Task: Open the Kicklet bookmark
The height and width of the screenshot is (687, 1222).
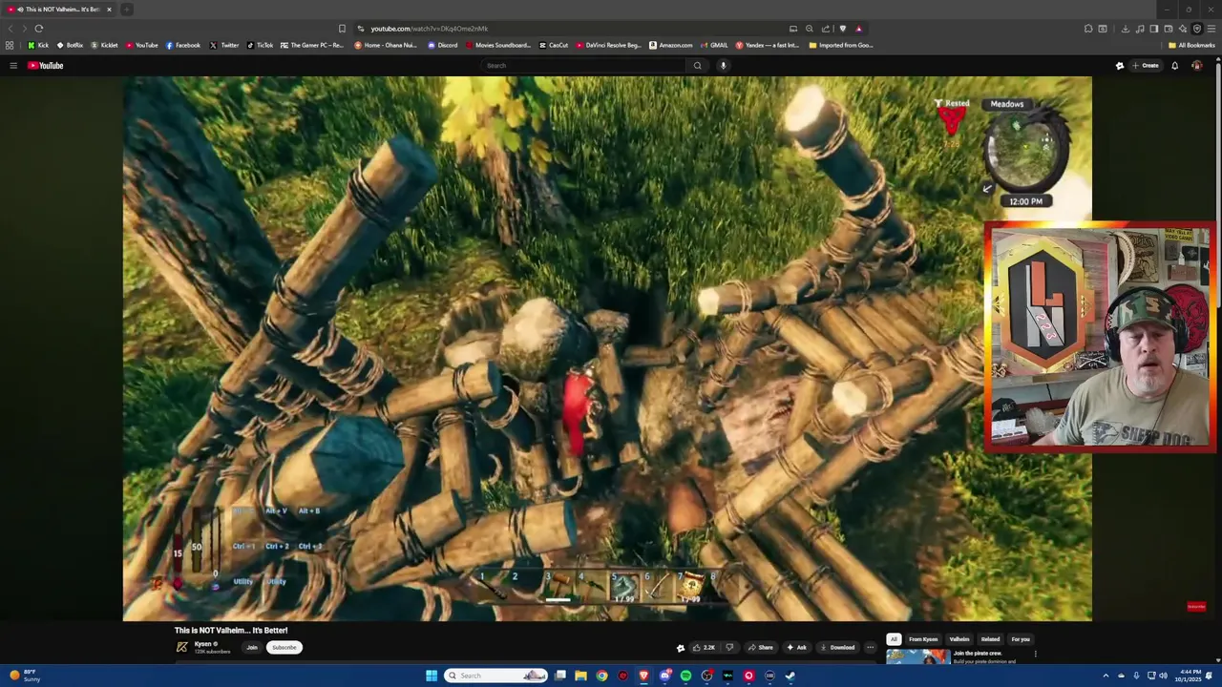Action: [x=104, y=45]
